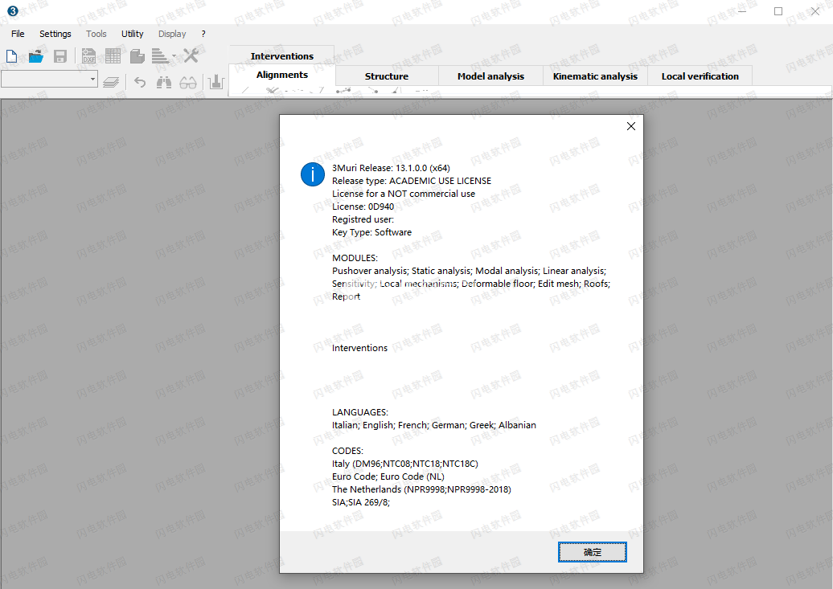Image resolution: width=833 pixels, height=589 pixels.
Task: Open the Kinematic analysis tab
Action: pyautogui.click(x=595, y=76)
